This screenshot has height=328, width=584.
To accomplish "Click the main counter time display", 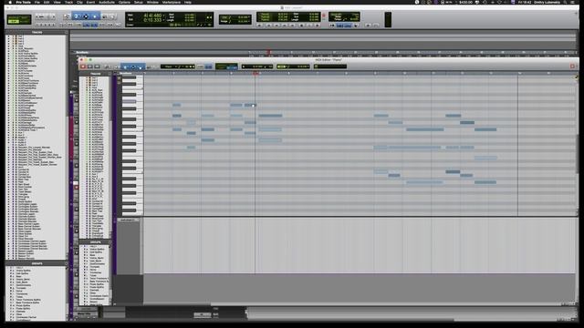I will tap(152, 15).
